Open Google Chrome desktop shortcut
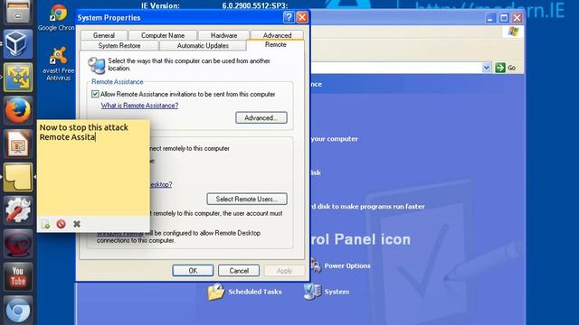 [56, 17]
